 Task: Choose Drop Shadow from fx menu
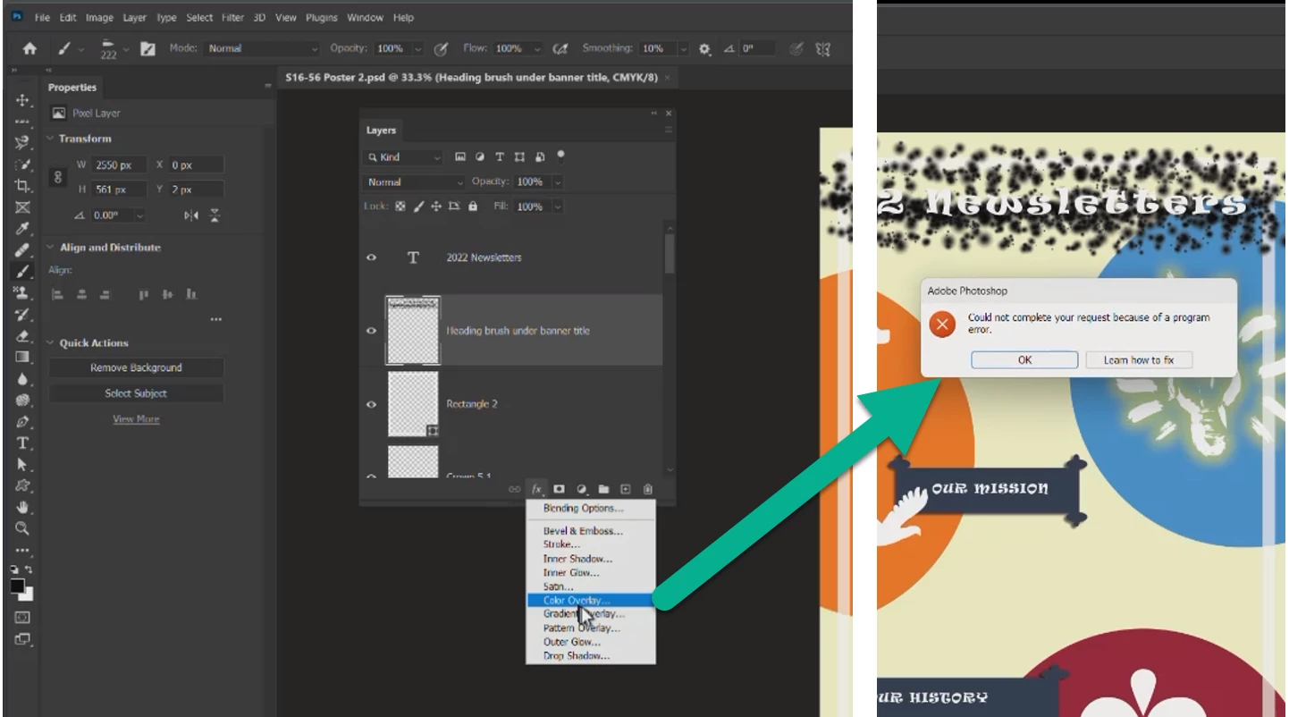[x=591, y=656]
